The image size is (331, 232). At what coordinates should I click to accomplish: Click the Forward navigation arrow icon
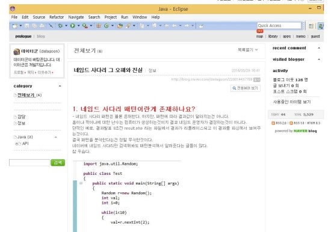[x=187, y=26]
